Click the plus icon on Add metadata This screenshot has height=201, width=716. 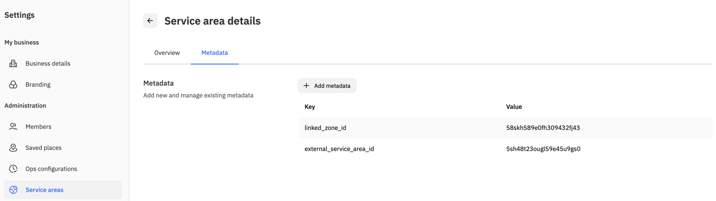pyautogui.click(x=307, y=86)
